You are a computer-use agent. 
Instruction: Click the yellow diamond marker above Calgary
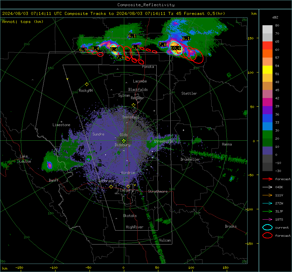pos(128,186)
